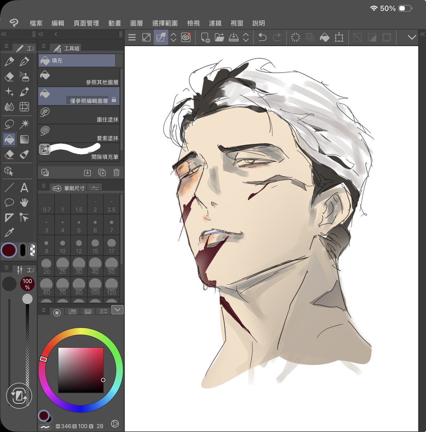
Task: Select 參照其他圖層 sub tool
Action: coord(79,78)
